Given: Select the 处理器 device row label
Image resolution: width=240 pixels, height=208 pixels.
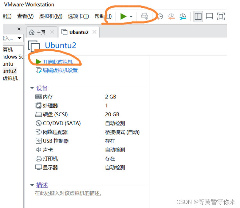Looking at the screenshot, I should click(x=50, y=106).
